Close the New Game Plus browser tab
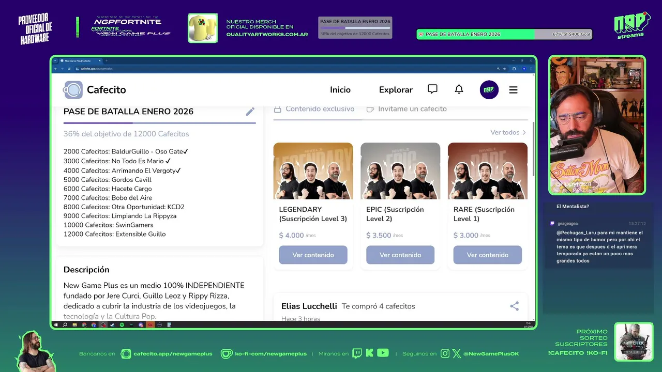Image resolution: width=662 pixels, height=372 pixels. pos(100,60)
